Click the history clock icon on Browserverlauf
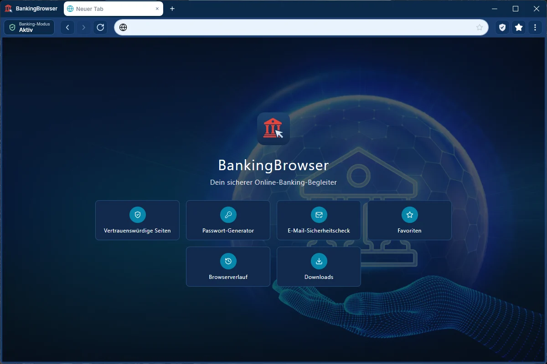The width and height of the screenshot is (547, 364). coord(228,261)
